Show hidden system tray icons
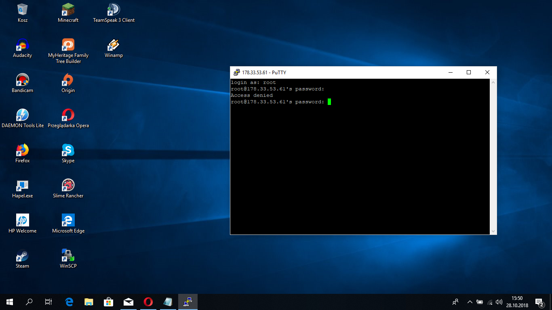552x310 pixels. 470,302
